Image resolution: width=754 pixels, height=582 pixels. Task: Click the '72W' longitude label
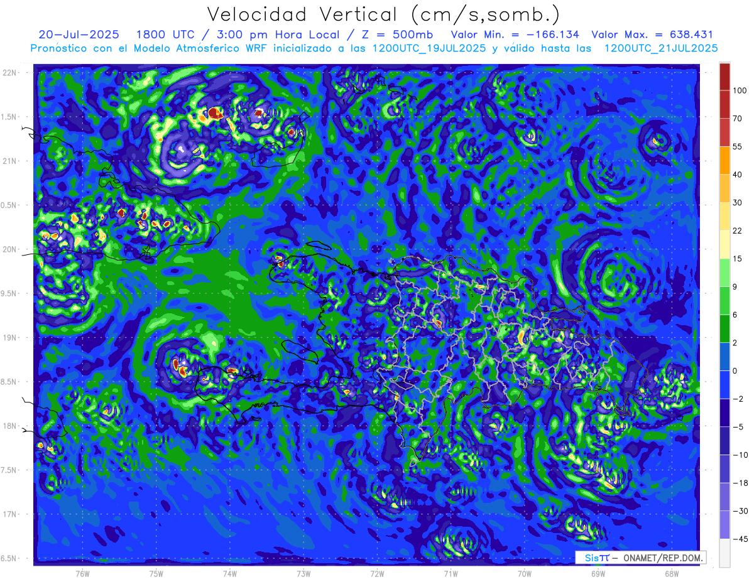(x=377, y=574)
